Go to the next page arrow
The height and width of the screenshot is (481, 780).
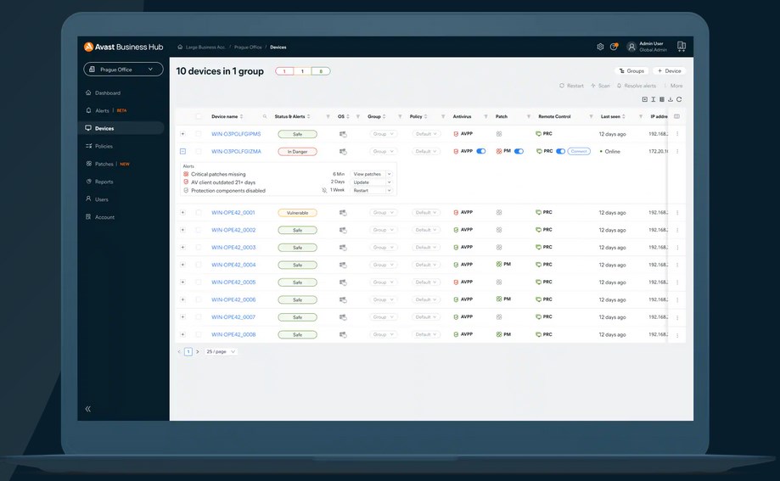pyautogui.click(x=198, y=352)
